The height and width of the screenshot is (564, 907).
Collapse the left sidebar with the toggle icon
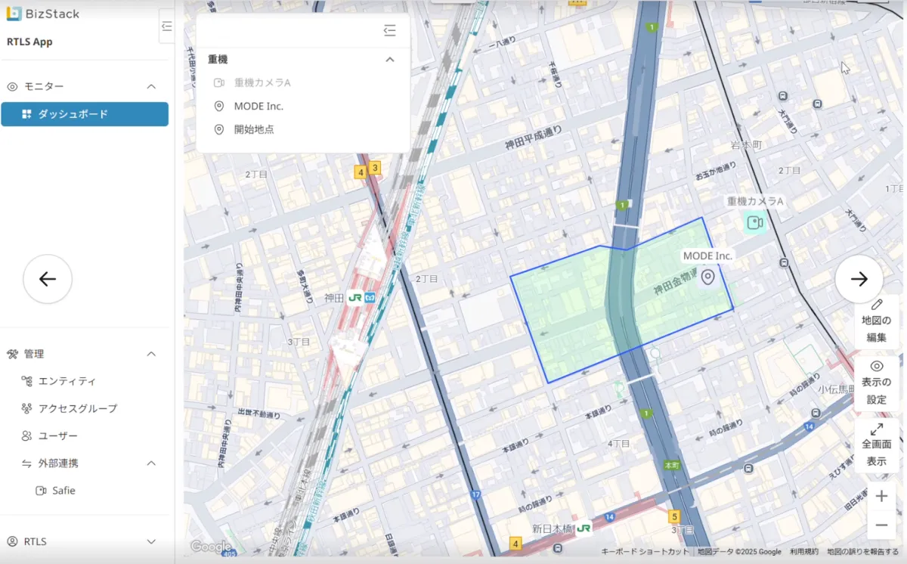pos(167,26)
